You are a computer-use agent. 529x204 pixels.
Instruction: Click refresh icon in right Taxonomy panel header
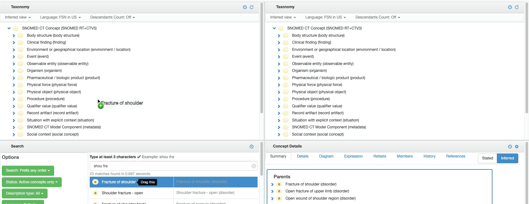517,7
